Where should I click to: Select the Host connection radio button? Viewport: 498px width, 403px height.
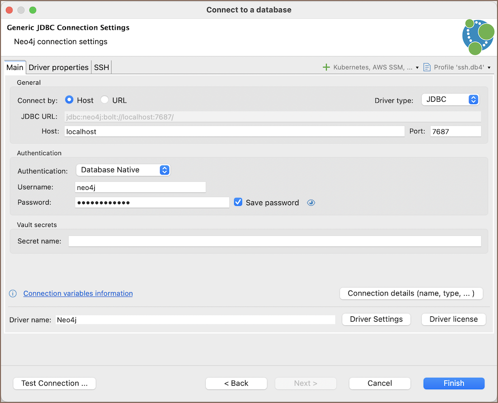pyautogui.click(x=70, y=100)
